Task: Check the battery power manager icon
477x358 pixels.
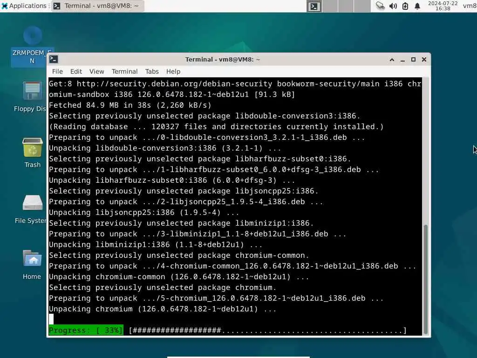Action: [x=405, y=6]
